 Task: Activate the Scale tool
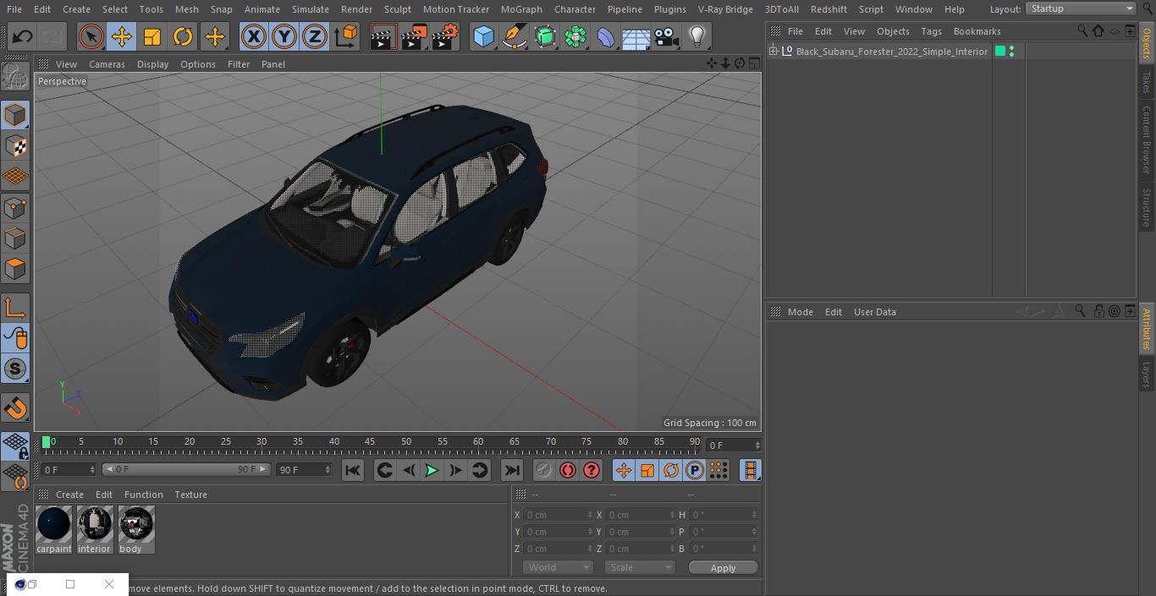point(152,36)
